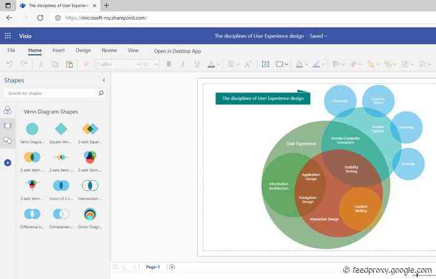Screen dimensions: 436x279
Task: Select the callout stencil sidebar icon
Action: [x=7, y=140]
